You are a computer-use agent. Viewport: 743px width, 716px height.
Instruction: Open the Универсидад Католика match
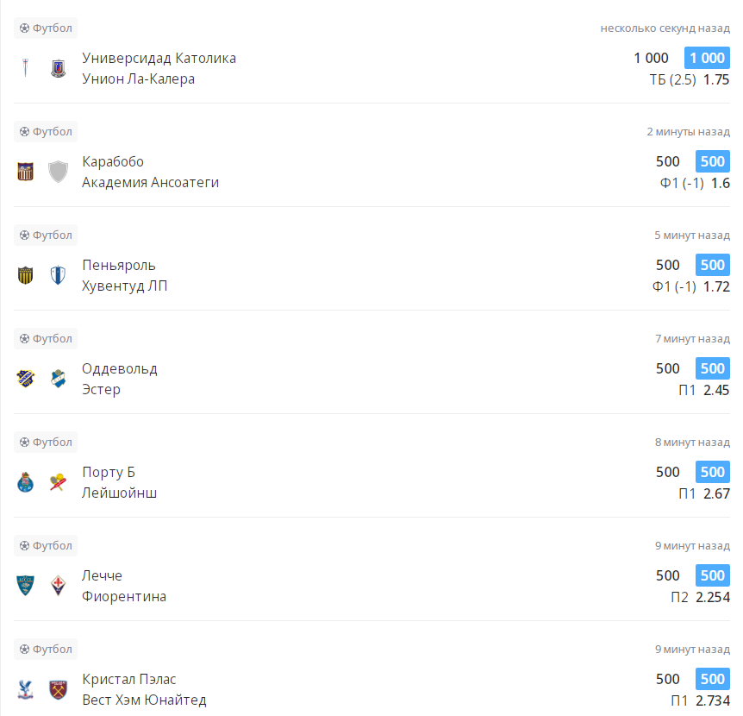coord(159,58)
